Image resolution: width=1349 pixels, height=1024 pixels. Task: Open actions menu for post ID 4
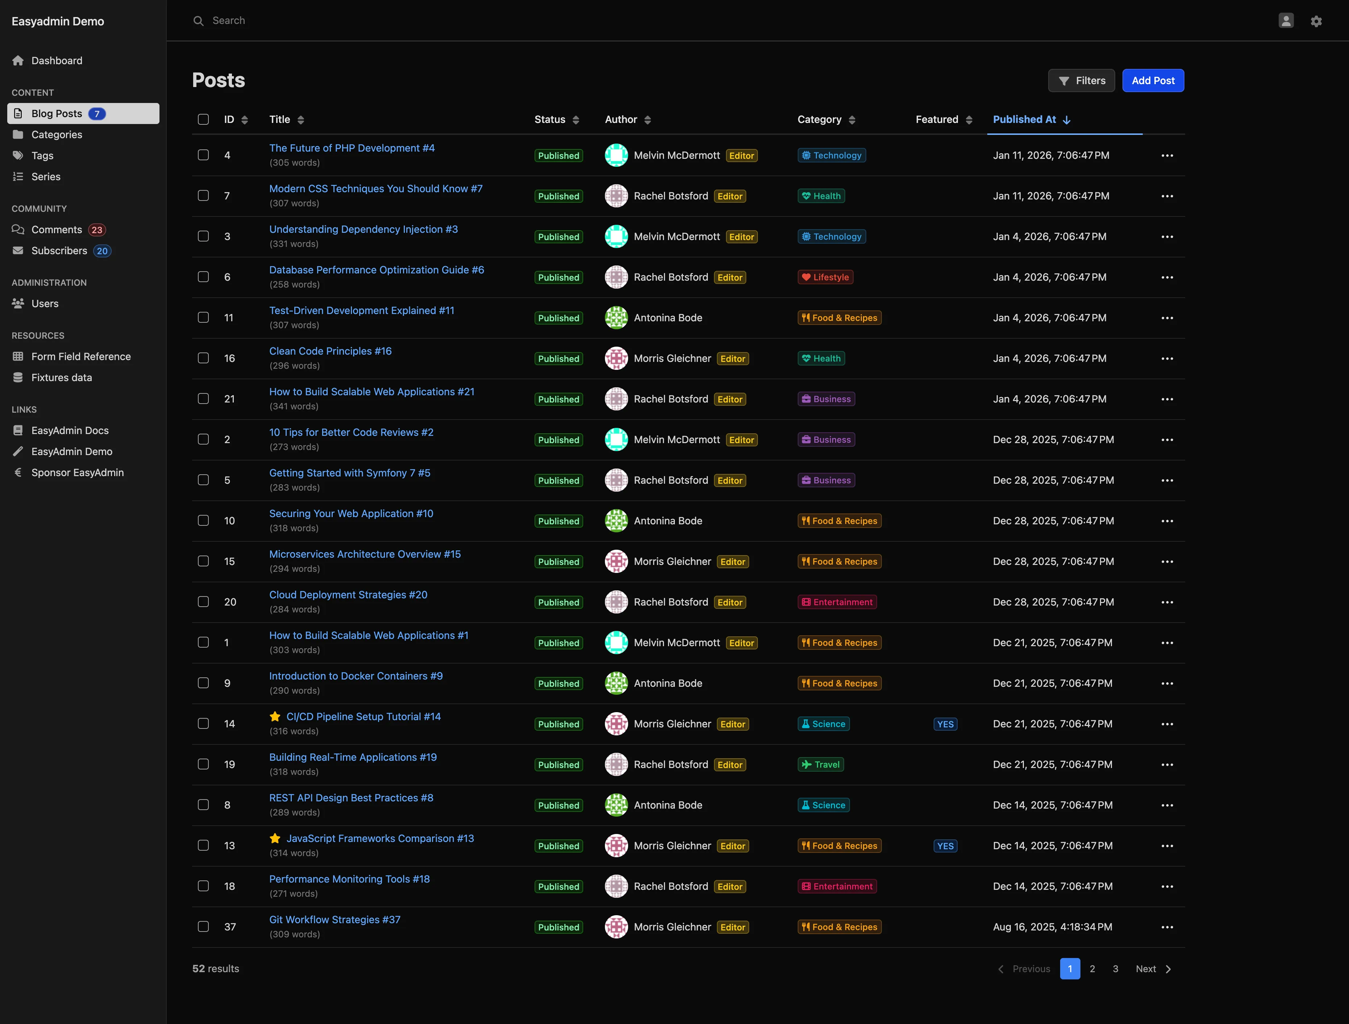[x=1167, y=156]
